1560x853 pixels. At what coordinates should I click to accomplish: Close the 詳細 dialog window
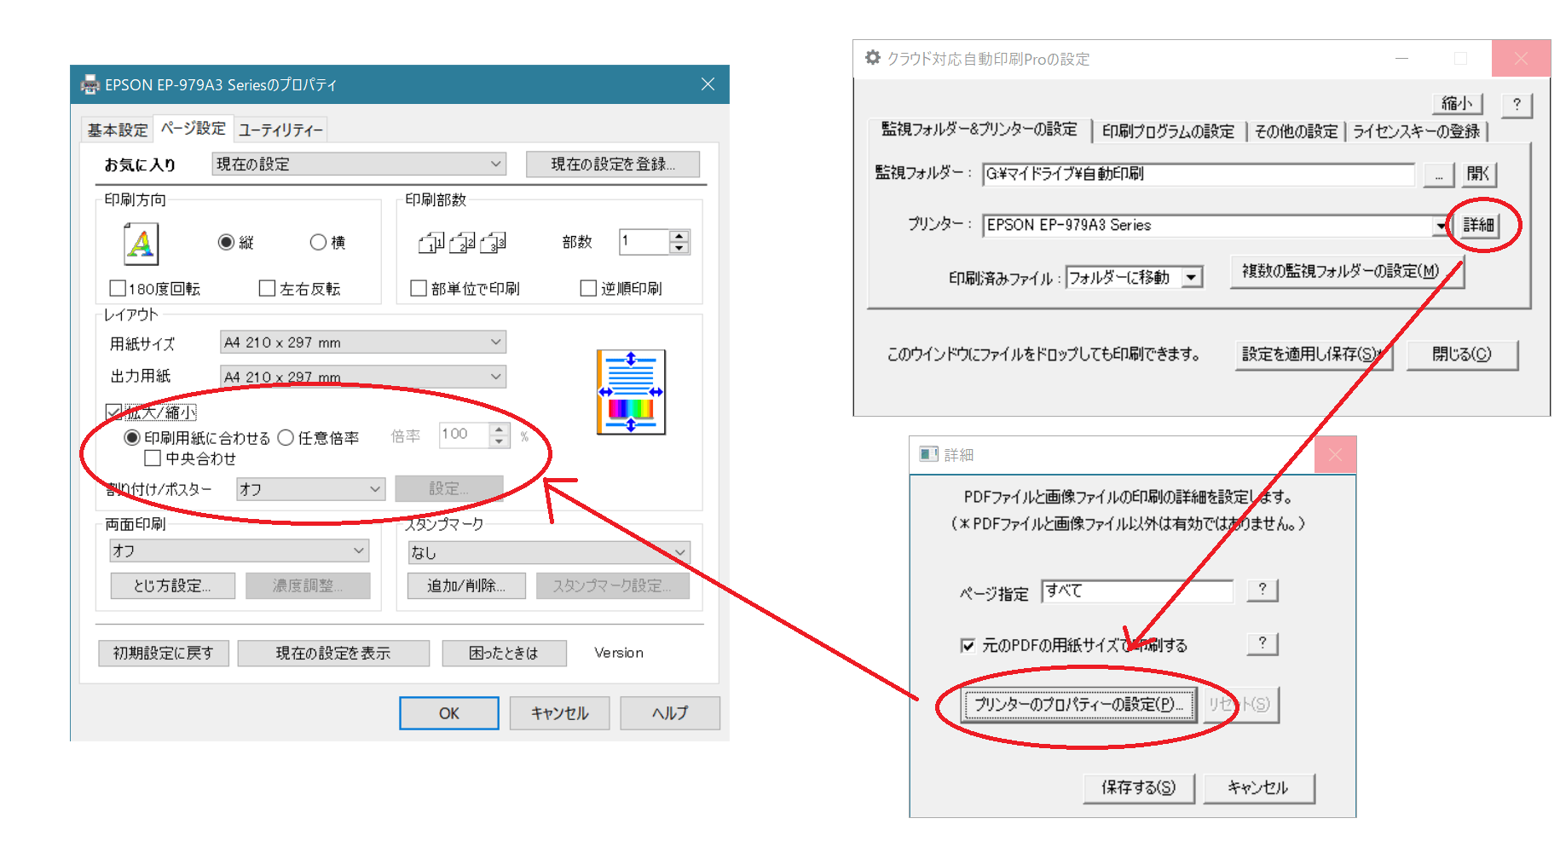tap(1335, 455)
